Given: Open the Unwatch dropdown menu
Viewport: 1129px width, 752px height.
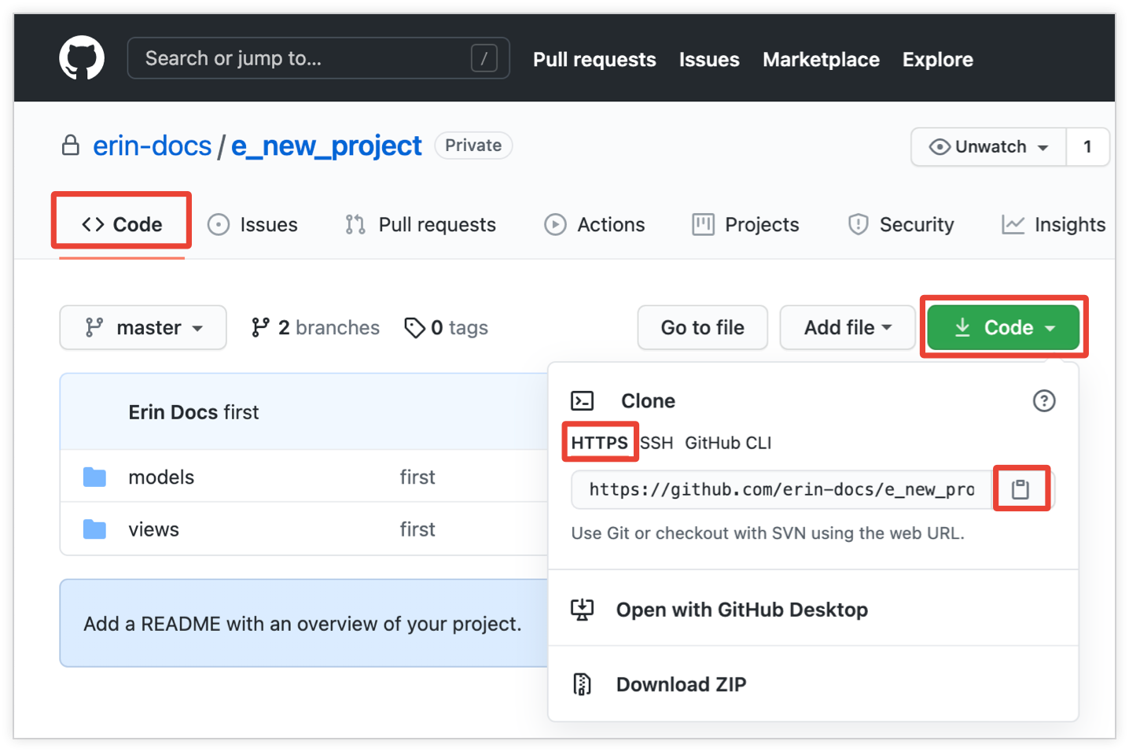Looking at the screenshot, I should (989, 147).
